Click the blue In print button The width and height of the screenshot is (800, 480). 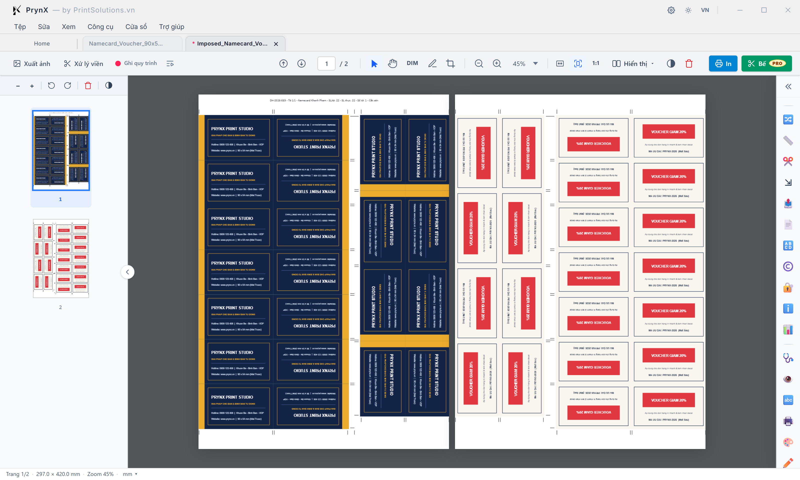[x=723, y=63]
